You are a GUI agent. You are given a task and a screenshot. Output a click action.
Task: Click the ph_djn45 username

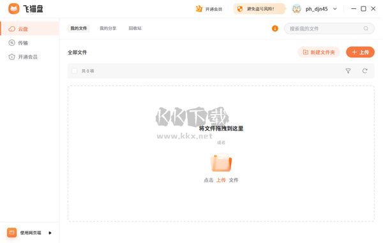[x=317, y=9]
